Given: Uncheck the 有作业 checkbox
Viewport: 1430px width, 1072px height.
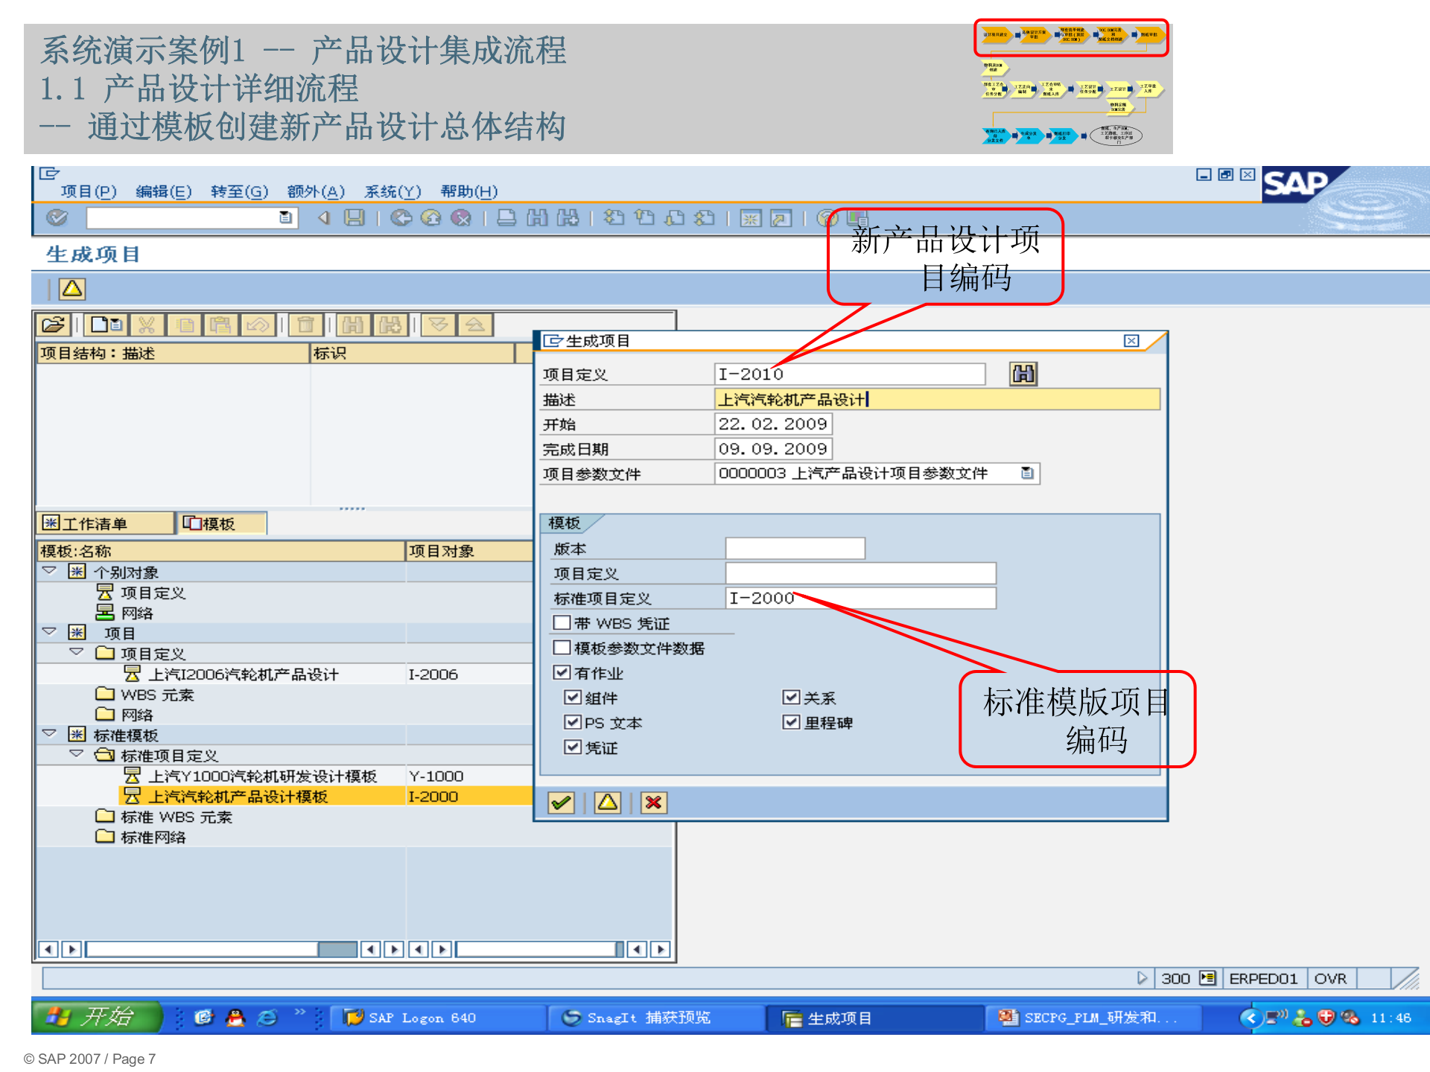Looking at the screenshot, I should [563, 672].
